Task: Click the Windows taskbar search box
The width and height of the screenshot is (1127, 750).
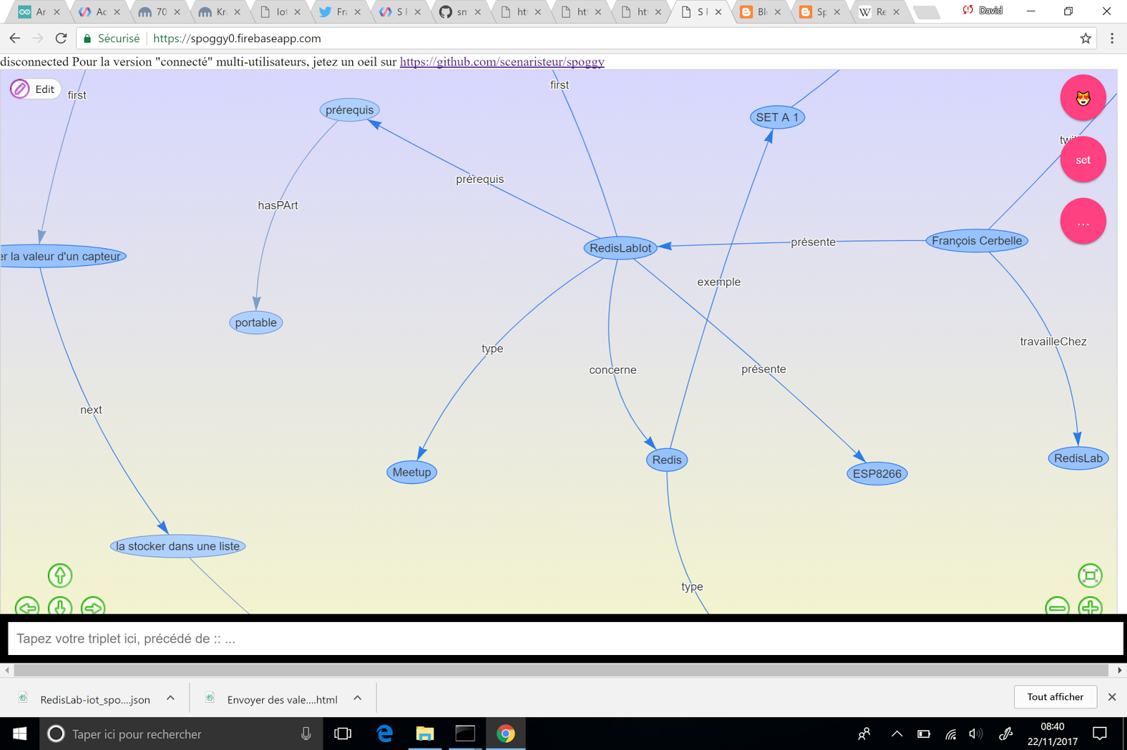Action: tap(181, 734)
